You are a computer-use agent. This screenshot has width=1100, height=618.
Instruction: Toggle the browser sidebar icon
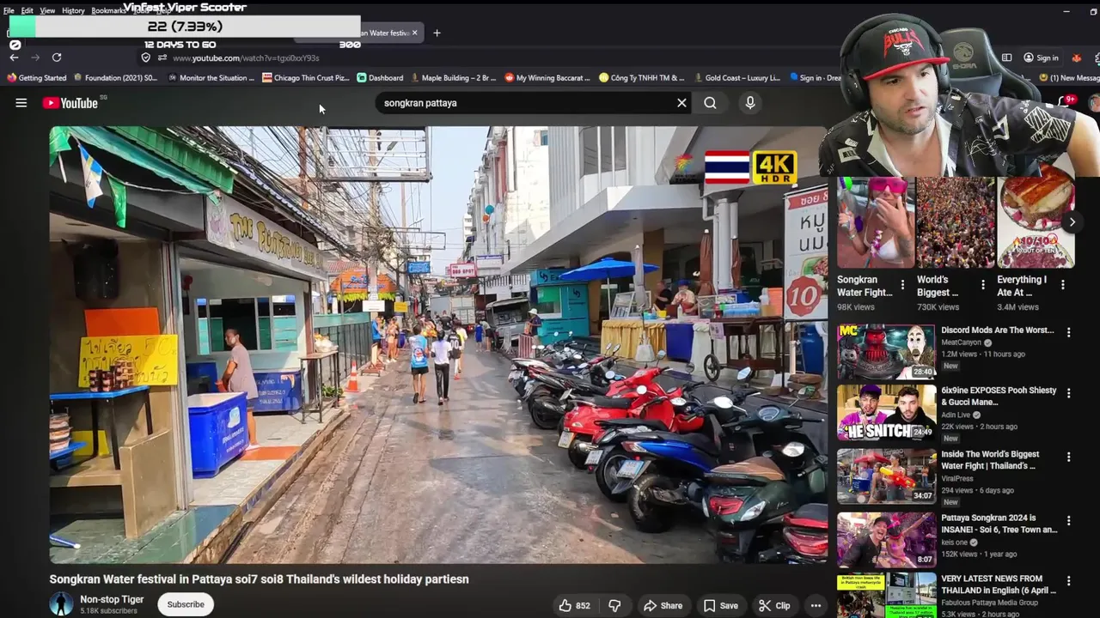click(1006, 58)
